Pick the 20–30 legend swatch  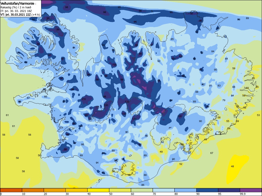click(x=55, y=190)
